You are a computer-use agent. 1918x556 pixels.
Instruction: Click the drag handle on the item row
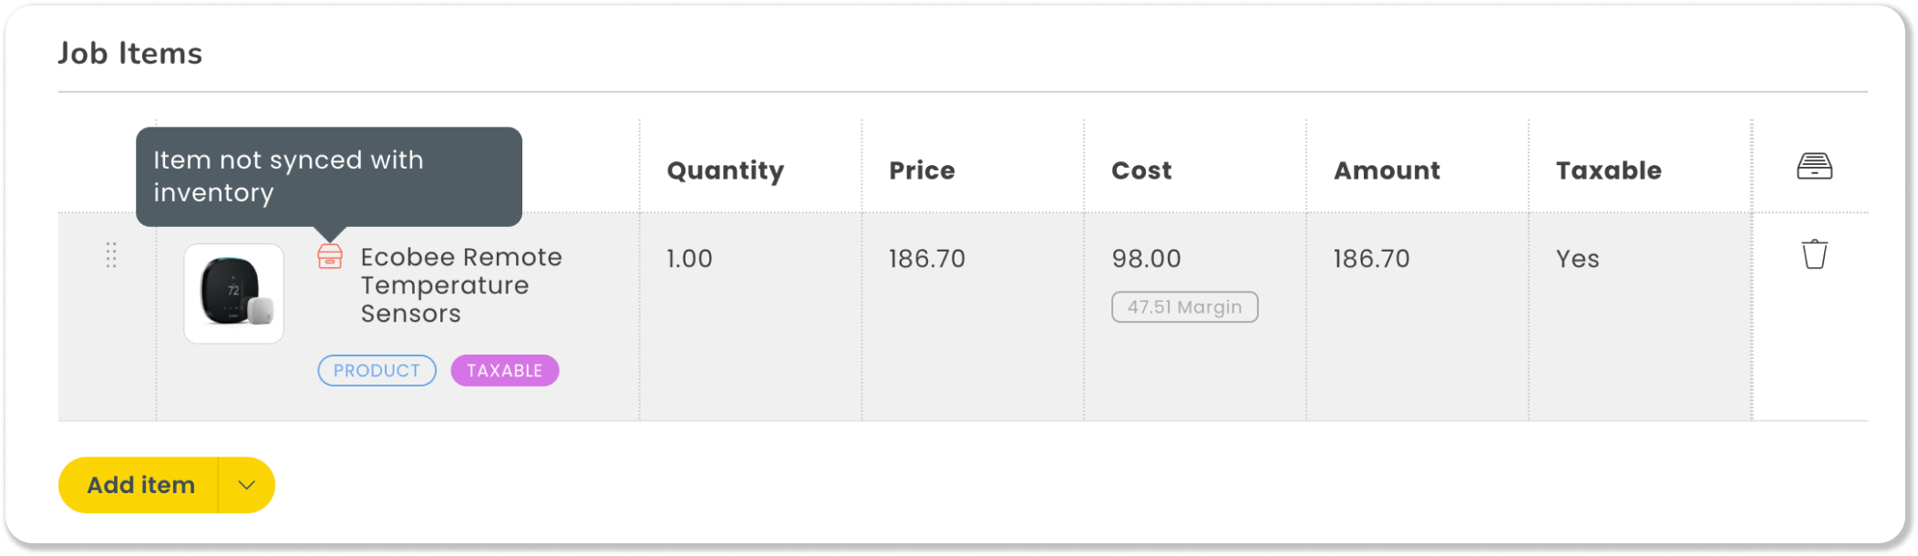point(111,255)
